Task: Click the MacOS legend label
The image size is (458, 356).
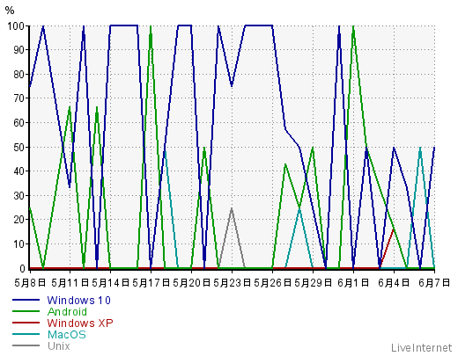Action: 67,334
